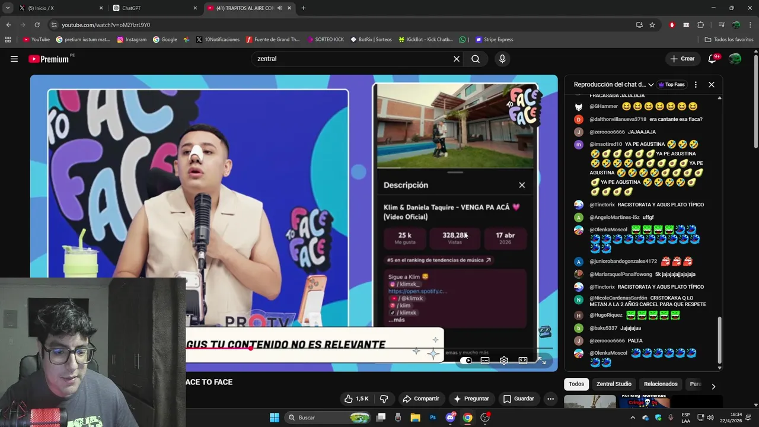
Task: Open Discord from the taskbar
Action: tap(450, 418)
